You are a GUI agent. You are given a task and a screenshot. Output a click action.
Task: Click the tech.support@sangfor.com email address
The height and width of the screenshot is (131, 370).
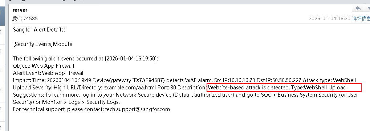tap(137, 109)
